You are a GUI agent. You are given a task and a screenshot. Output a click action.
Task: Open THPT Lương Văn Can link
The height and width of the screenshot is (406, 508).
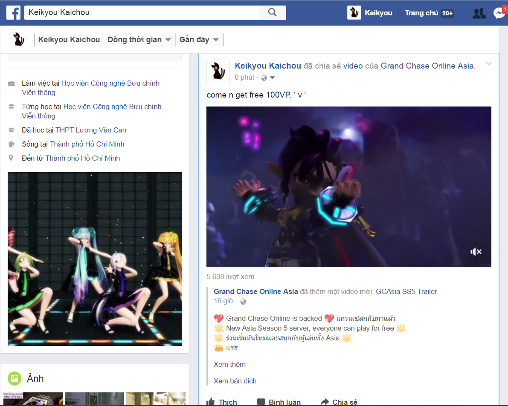point(91,130)
